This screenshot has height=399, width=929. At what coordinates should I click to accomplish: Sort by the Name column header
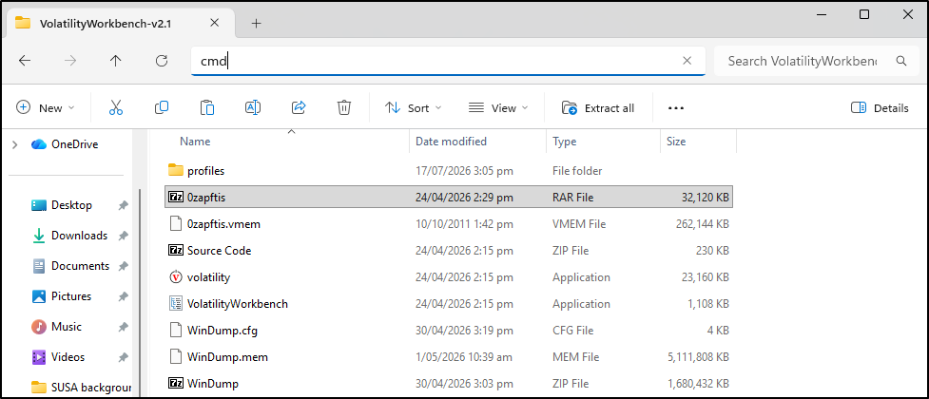click(195, 142)
